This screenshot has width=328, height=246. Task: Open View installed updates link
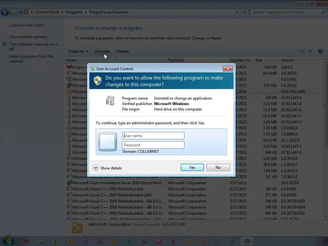[28, 37]
